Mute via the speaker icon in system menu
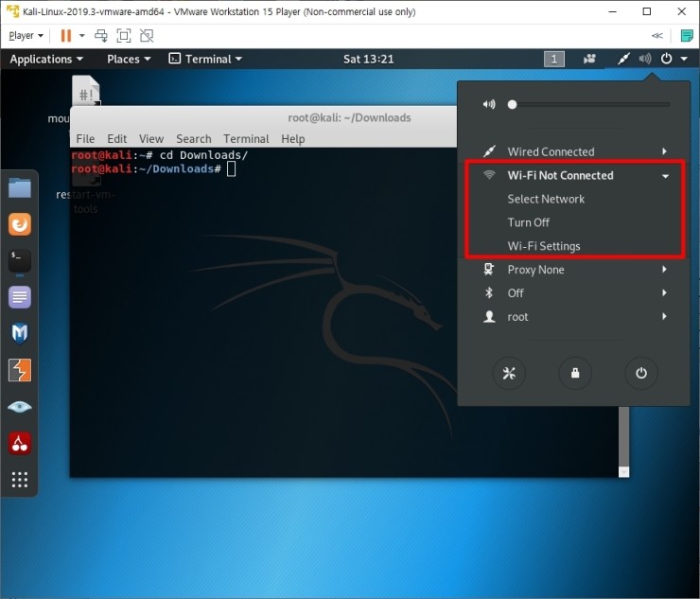 489,104
